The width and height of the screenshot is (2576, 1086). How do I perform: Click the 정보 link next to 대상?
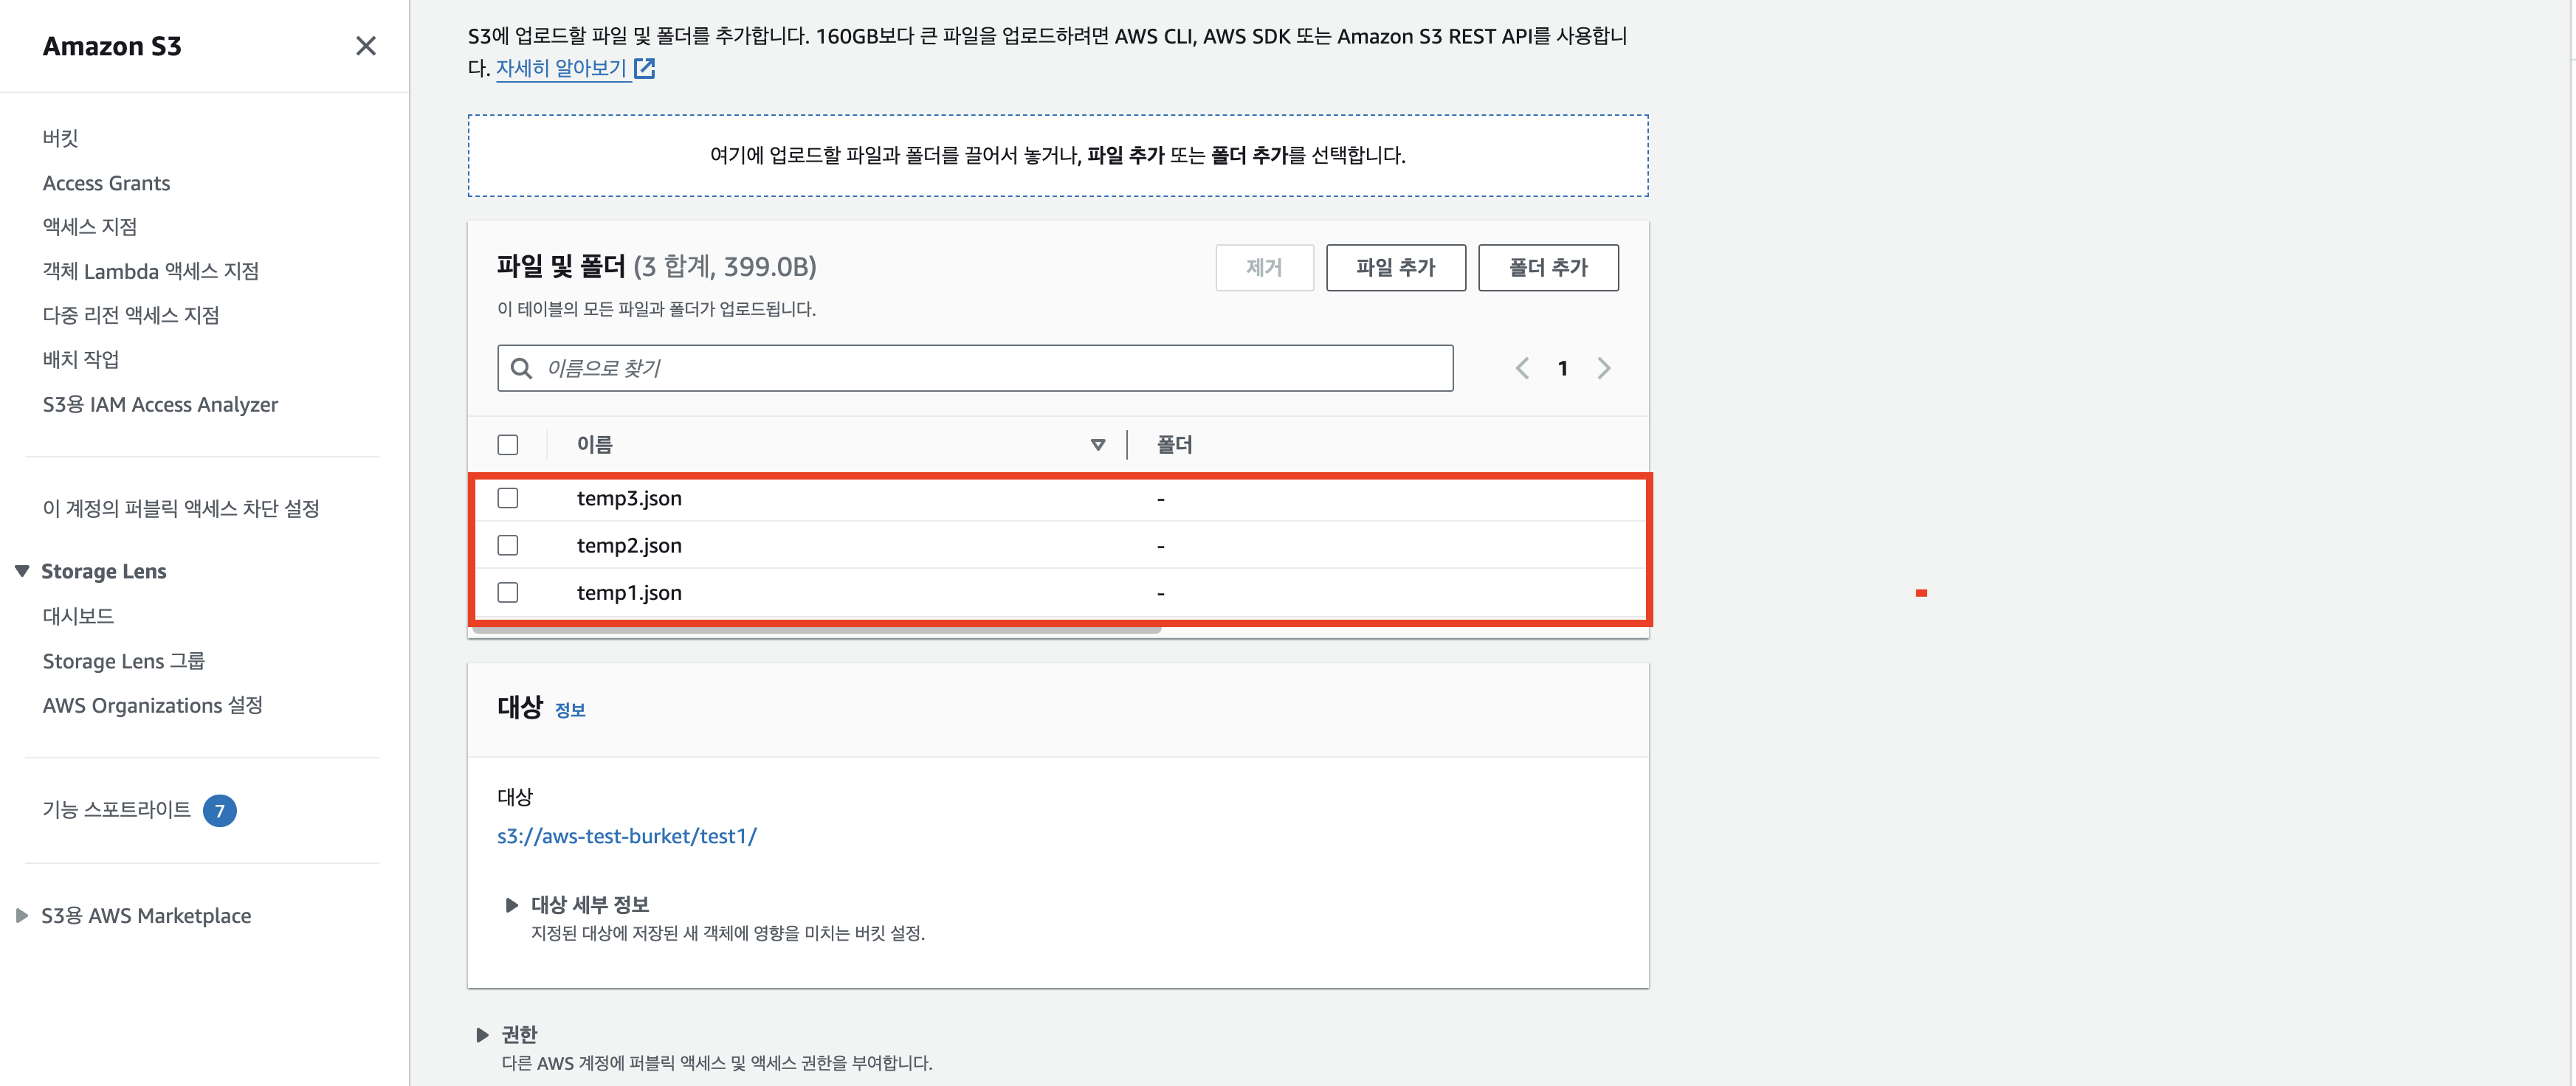(x=570, y=710)
